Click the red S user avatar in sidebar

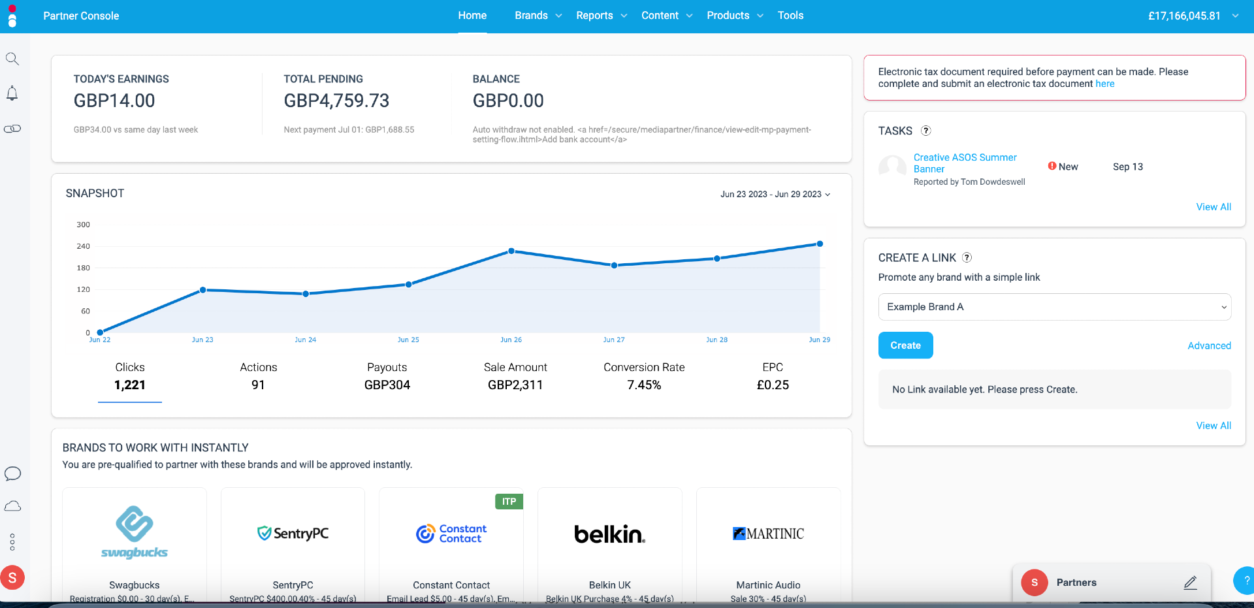(x=12, y=578)
